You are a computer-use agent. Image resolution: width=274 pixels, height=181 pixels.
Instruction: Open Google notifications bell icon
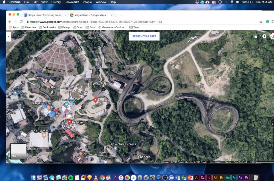point(264,36)
